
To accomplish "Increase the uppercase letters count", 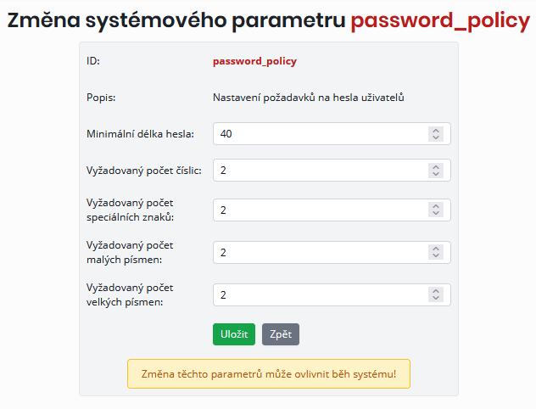I will coord(436,291).
